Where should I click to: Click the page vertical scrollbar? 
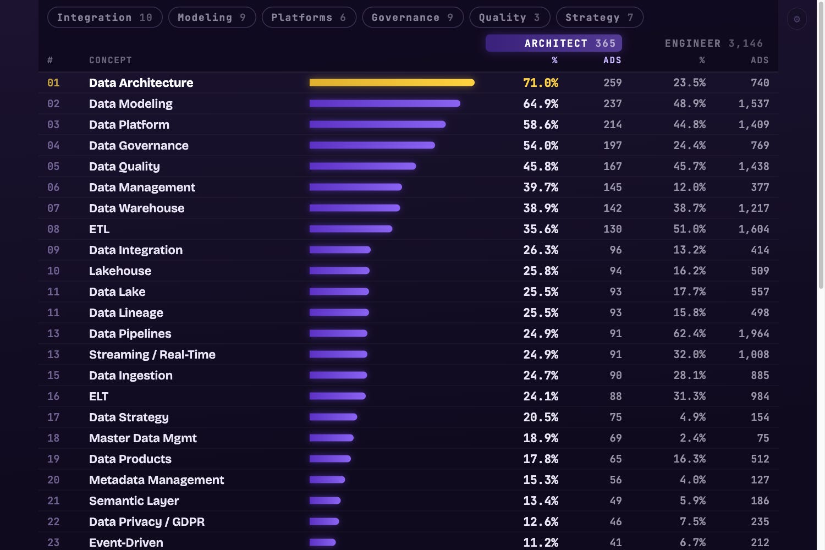[x=821, y=146]
